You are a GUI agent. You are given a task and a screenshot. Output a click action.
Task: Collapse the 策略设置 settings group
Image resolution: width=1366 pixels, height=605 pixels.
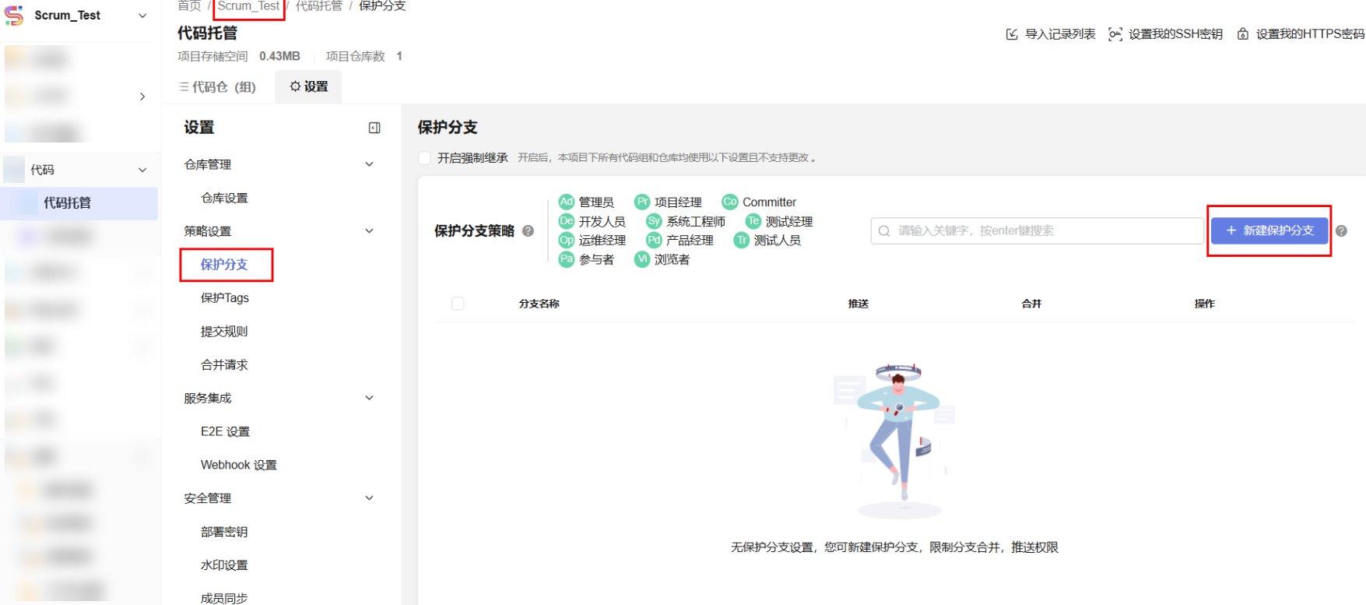point(370,231)
